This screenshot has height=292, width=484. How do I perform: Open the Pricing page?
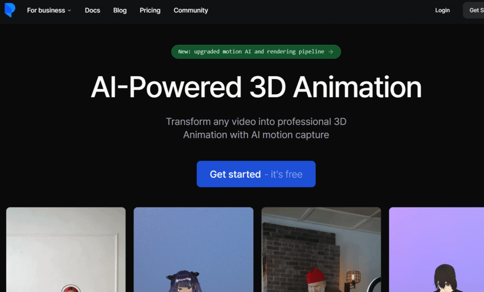click(x=150, y=10)
